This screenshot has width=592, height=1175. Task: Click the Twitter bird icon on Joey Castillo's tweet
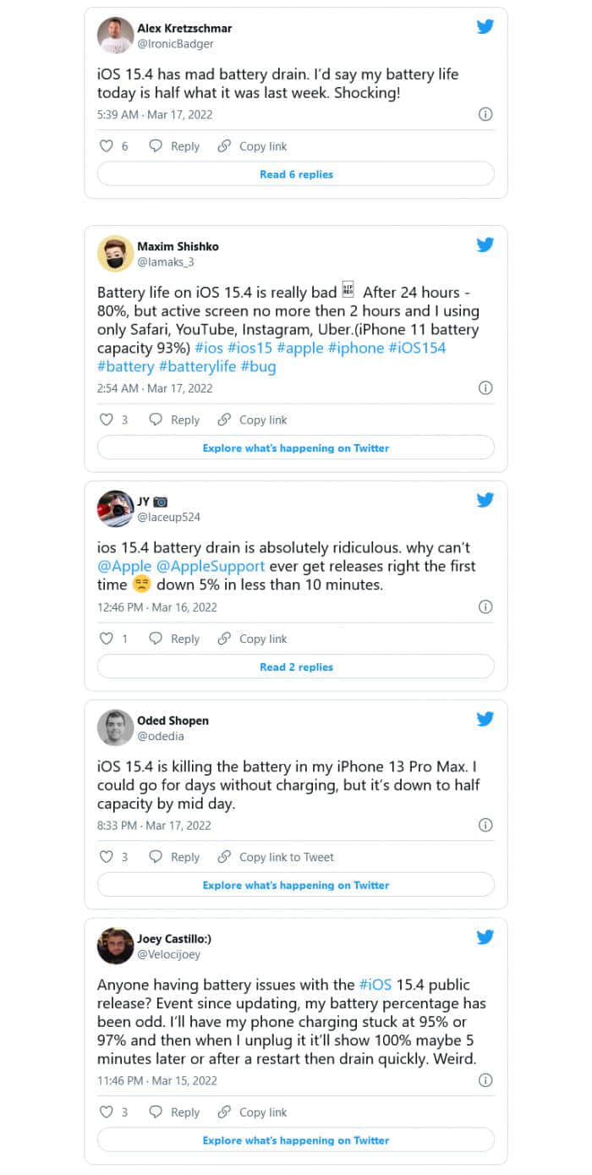pos(485,936)
